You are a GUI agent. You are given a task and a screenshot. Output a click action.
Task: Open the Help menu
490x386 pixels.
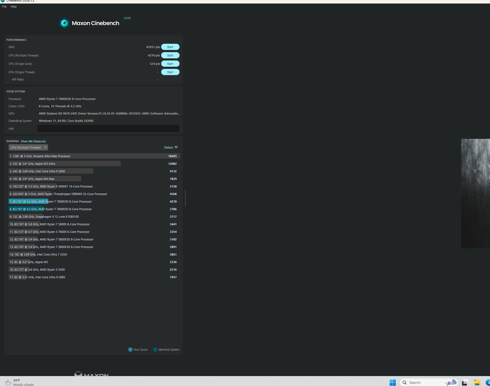click(14, 6)
